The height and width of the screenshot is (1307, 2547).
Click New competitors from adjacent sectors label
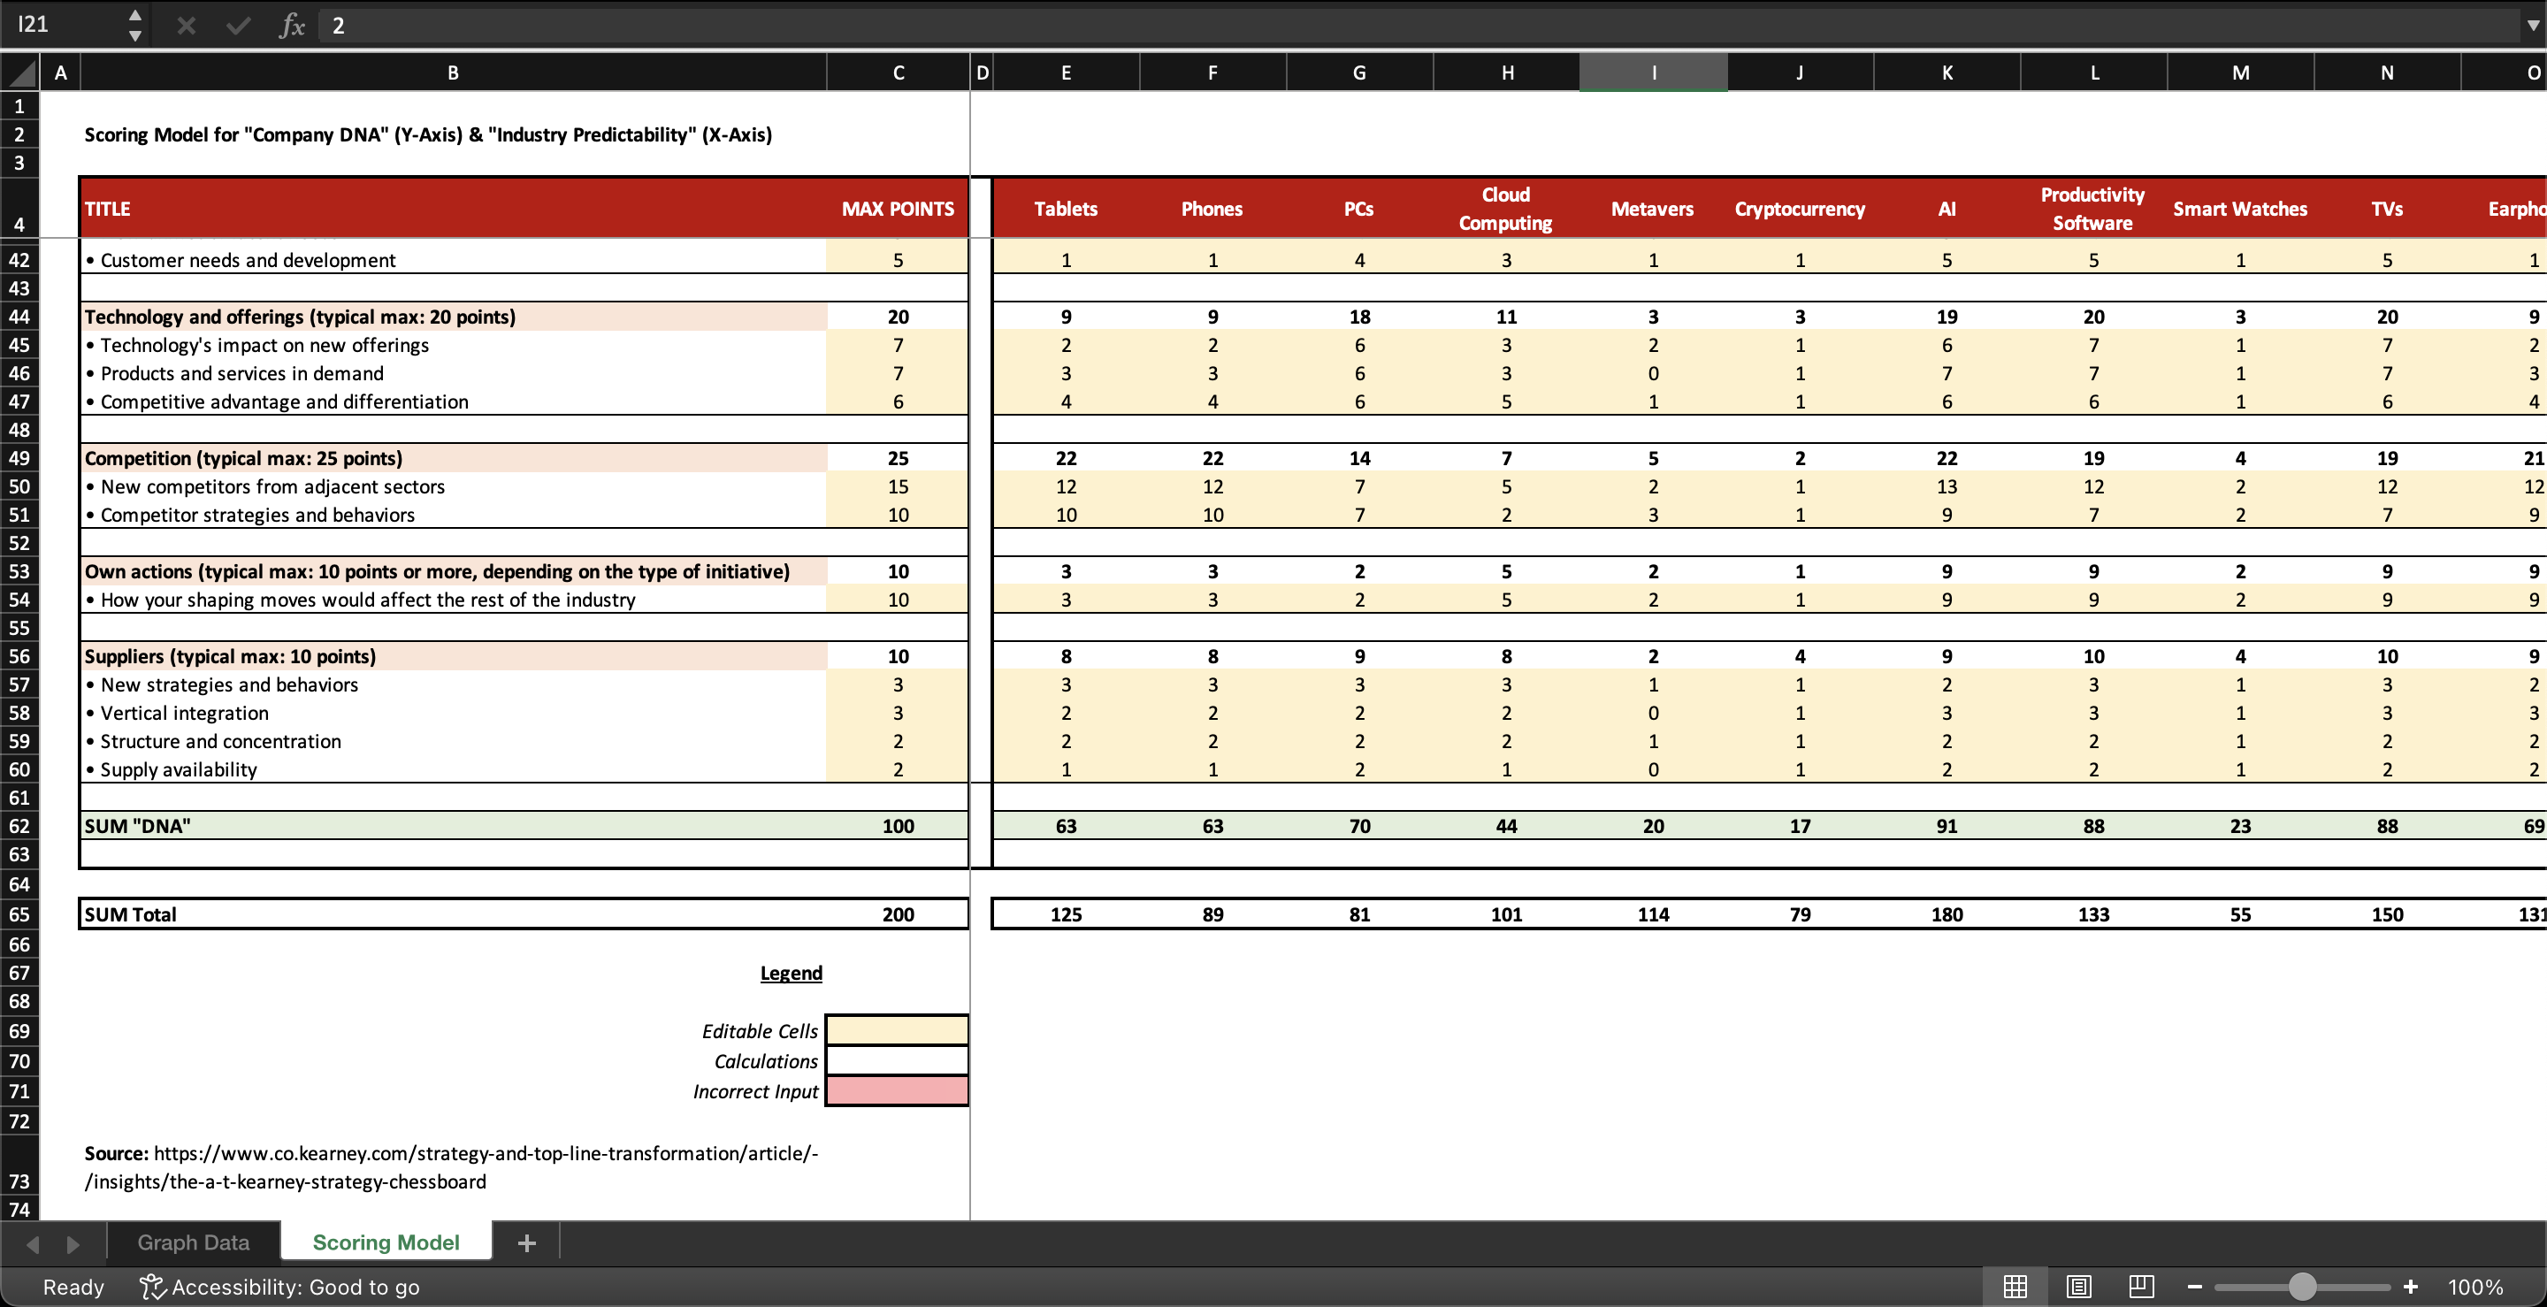[x=453, y=486]
